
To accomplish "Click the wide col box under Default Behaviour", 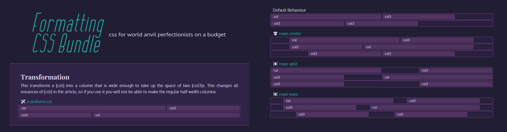I will (326, 17).
